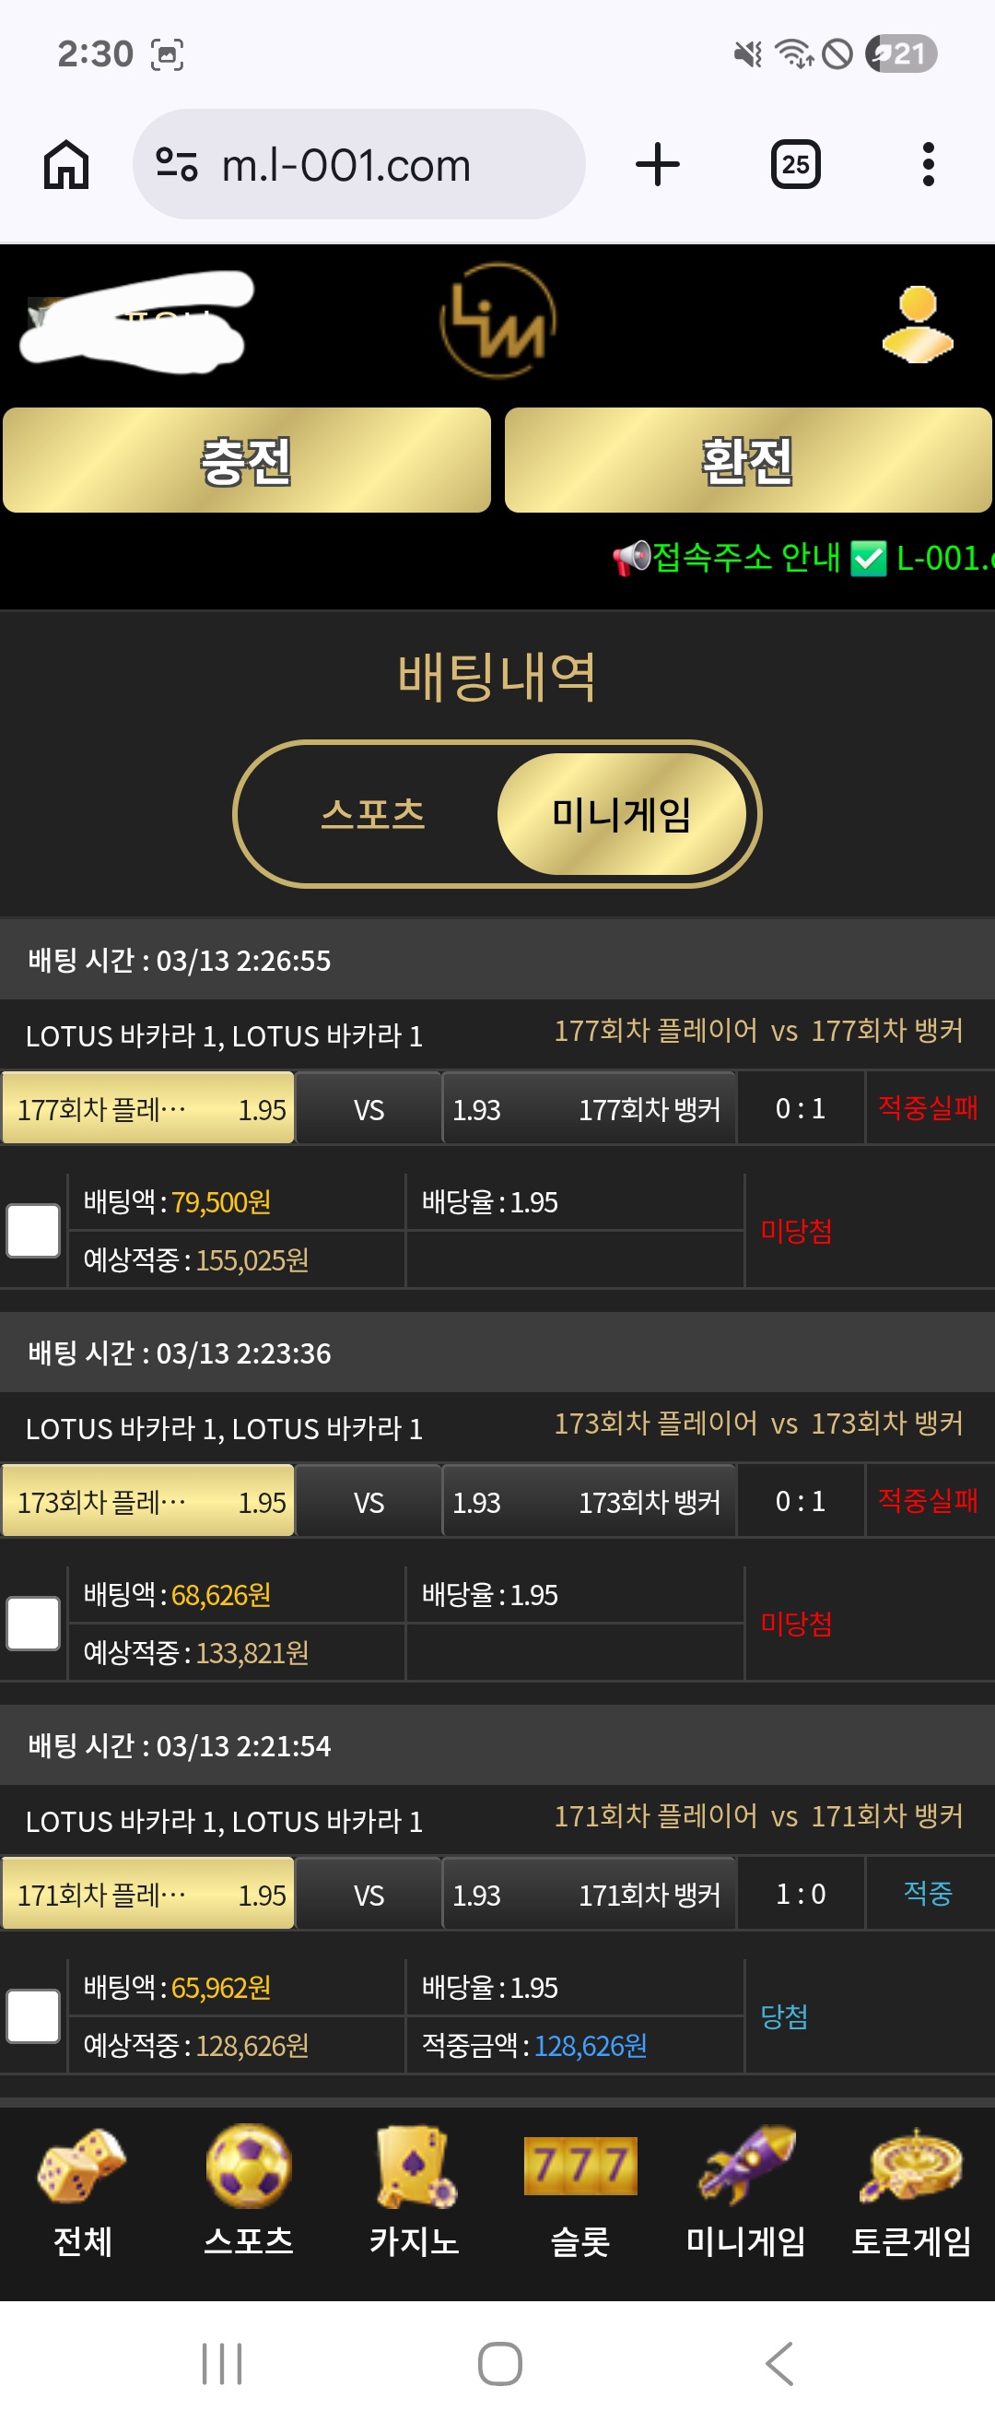Tap the browser home icon

(x=66, y=164)
